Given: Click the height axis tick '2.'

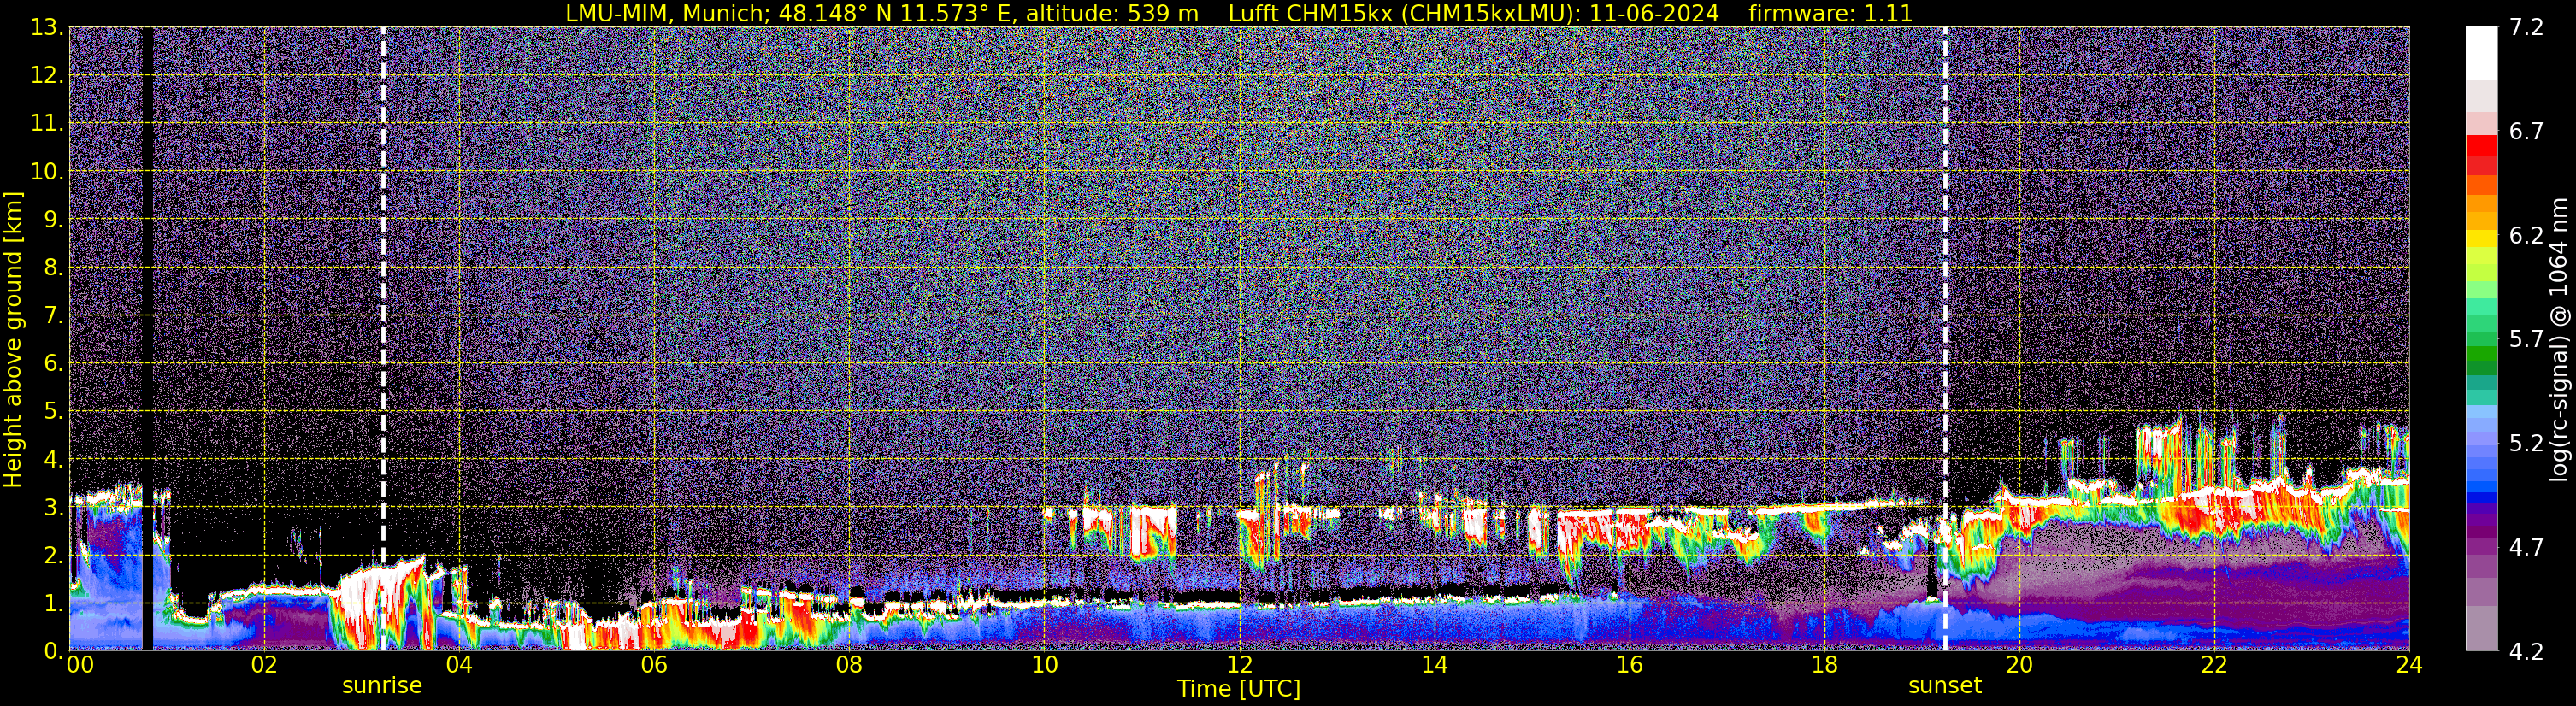Looking at the screenshot, I should [54, 555].
